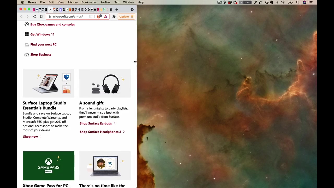Click the Skype S menu bar icon
The image size is (334, 188).
[224, 2]
